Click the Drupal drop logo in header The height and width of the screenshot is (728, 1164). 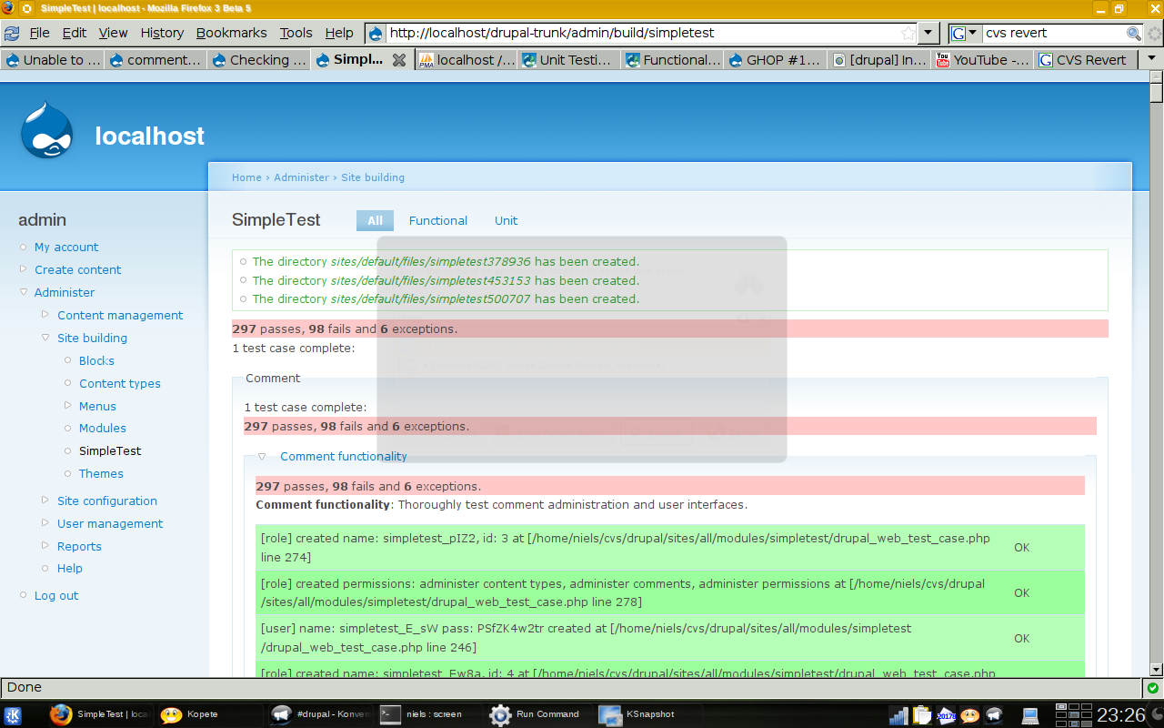[x=47, y=130]
